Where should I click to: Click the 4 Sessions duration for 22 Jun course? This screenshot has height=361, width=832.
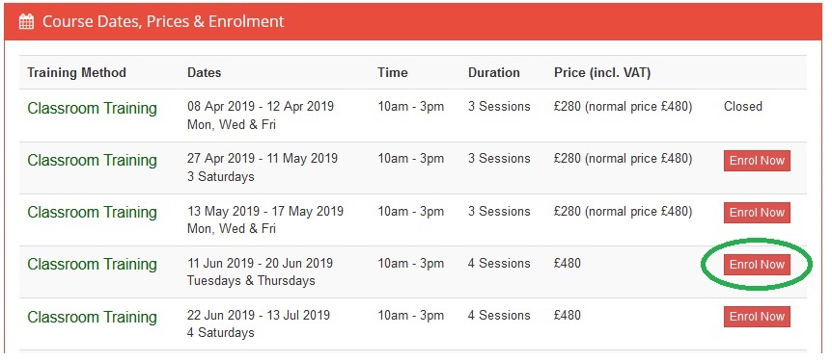[x=499, y=316]
